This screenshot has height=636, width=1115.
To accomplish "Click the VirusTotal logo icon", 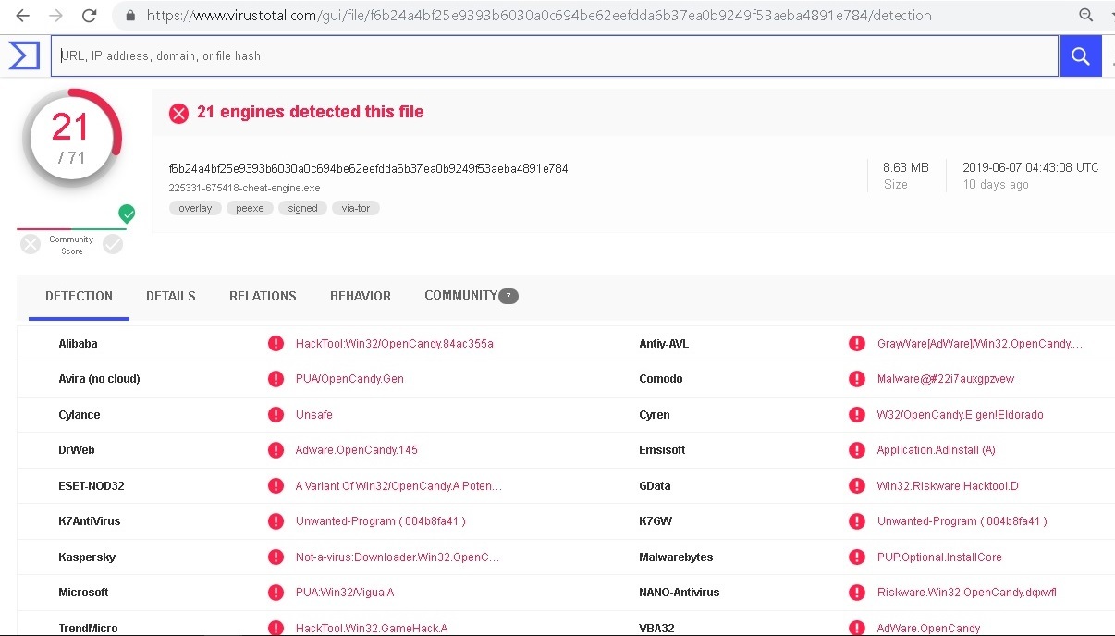I will [24, 55].
